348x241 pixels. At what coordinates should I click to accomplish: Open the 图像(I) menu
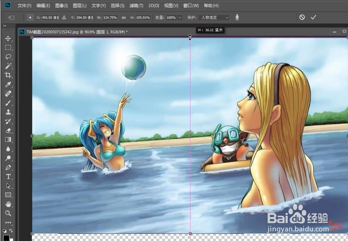click(x=61, y=6)
